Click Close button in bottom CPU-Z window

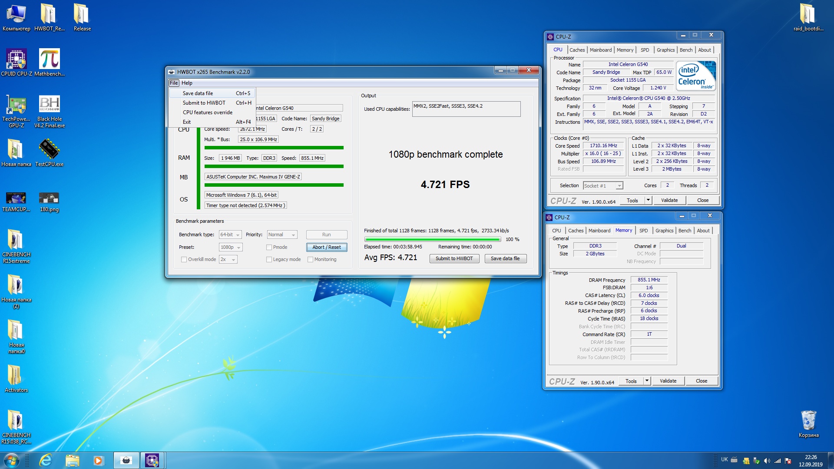(x=701, y=381)
